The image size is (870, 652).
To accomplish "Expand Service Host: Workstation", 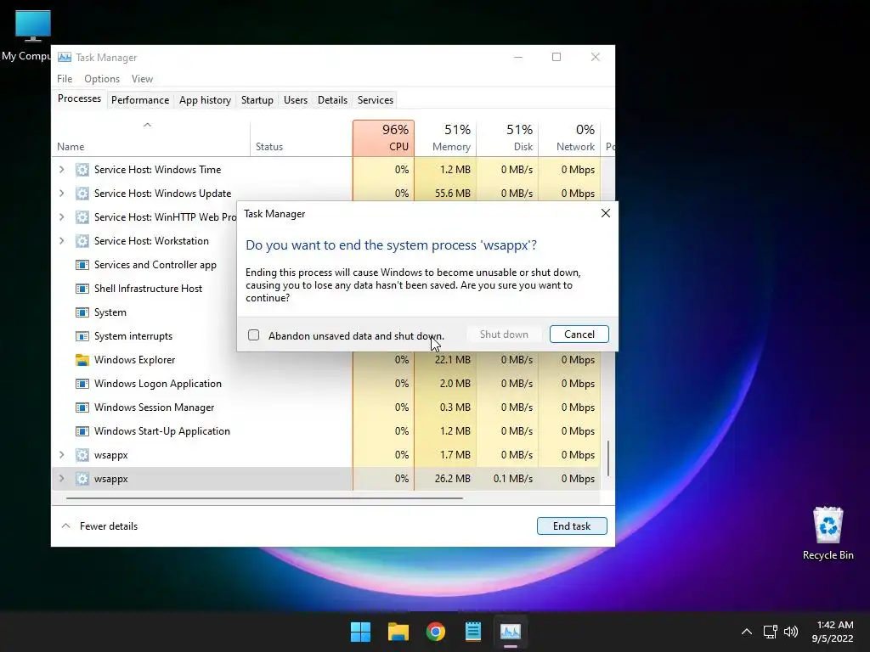I will [61, 241].
